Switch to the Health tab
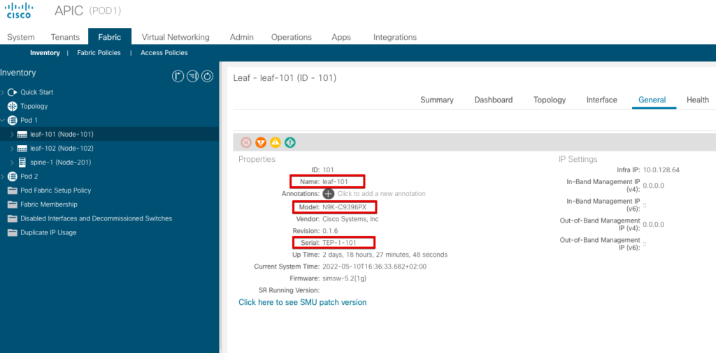This screenshot has height=353, width=716. tap(698, 100)
